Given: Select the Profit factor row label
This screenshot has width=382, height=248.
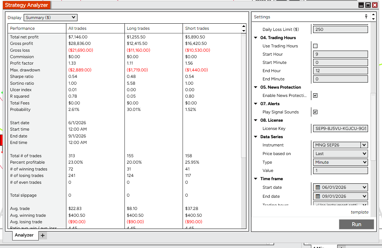Looking at the screenshot, I should coord(22,63).
